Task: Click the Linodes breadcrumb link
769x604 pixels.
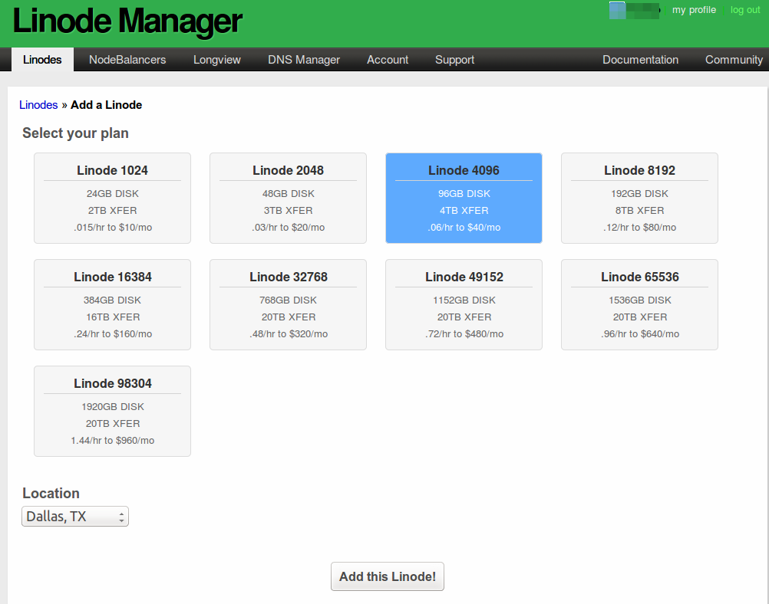Action: pos(38,105)
